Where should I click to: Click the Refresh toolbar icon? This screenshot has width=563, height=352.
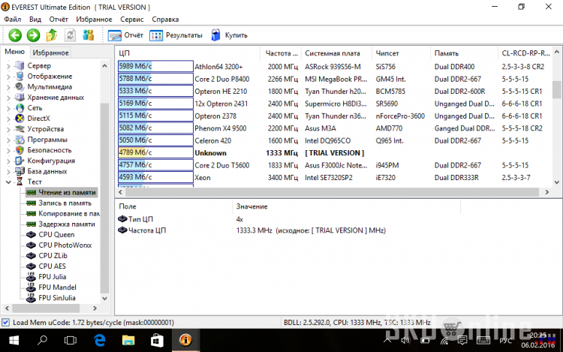[x=70, y=35]
